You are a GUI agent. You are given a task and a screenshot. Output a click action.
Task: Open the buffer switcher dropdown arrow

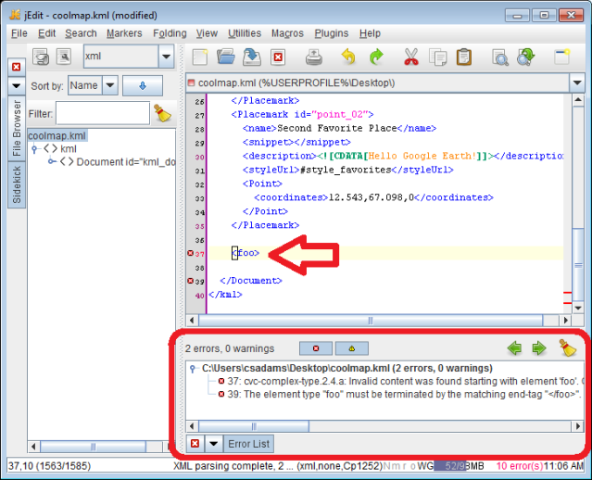pyautogui.click(x=577, y=82)
